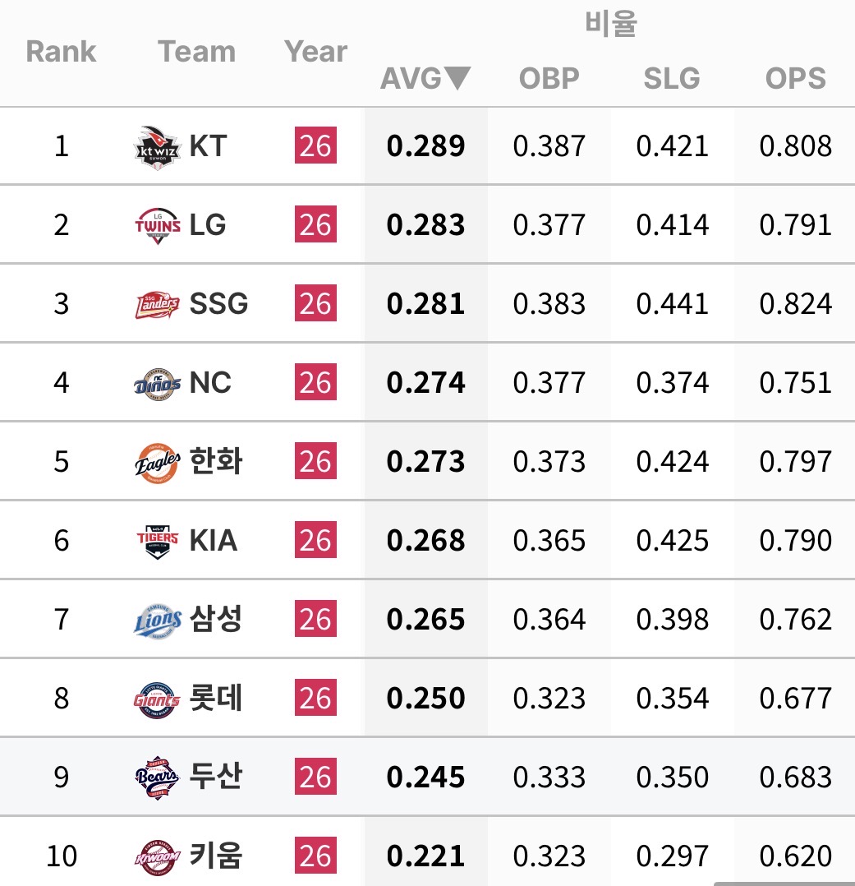
Task: Click the Kiwoom Heroes team logo
Action: pos(158,857)
